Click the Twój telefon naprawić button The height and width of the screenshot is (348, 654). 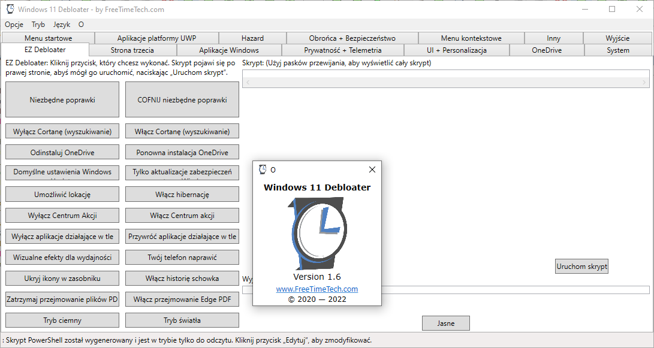click(182, 257)
